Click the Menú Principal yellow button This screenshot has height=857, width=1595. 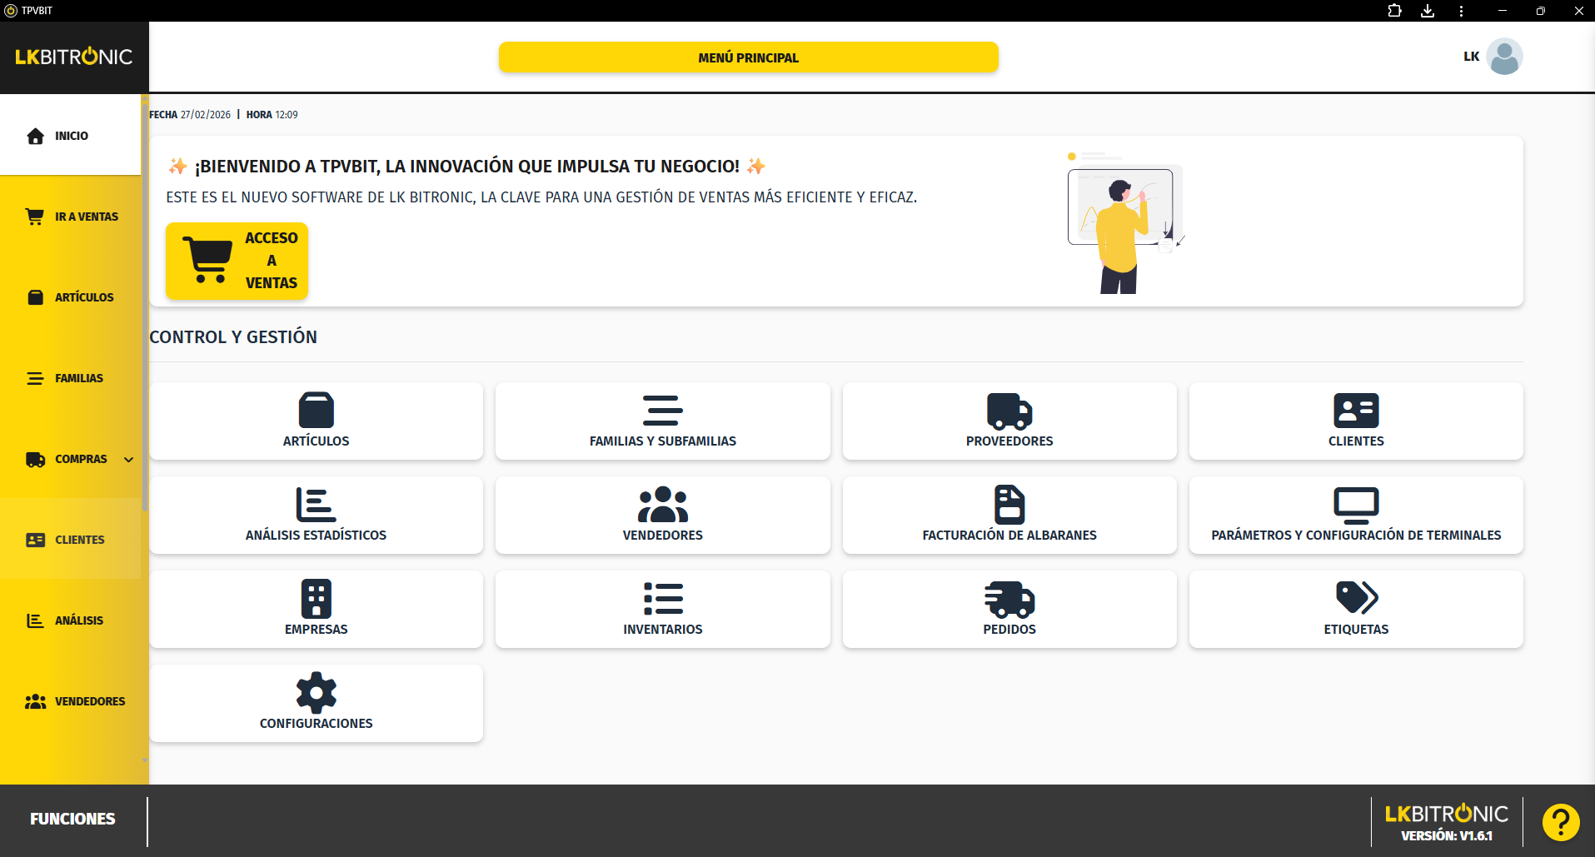748,57
